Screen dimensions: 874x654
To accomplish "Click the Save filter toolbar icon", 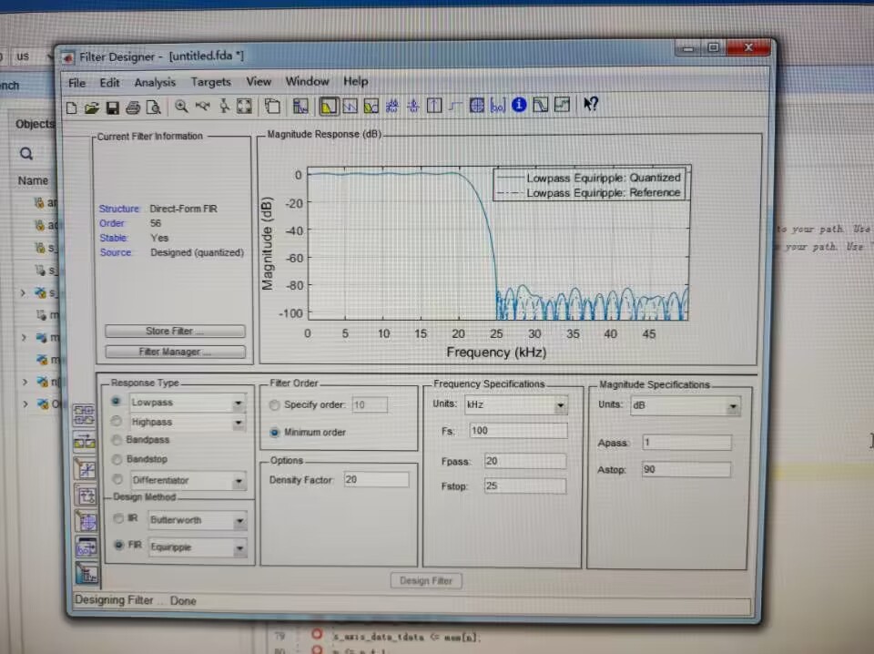I will (x=112, y=107).
